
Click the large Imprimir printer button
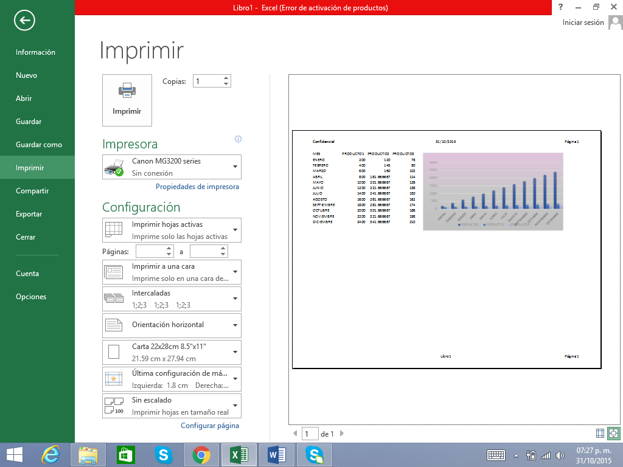click(127, 100)
